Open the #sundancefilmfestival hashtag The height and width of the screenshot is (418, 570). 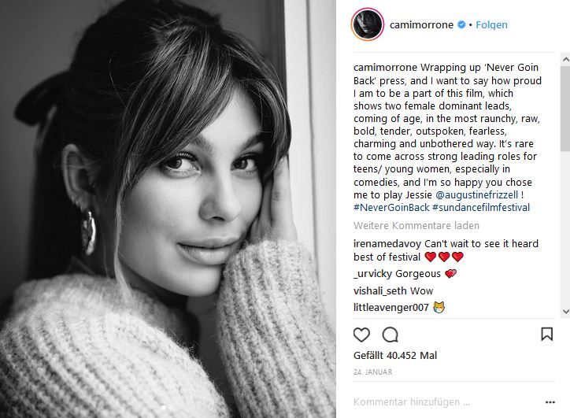481,208
